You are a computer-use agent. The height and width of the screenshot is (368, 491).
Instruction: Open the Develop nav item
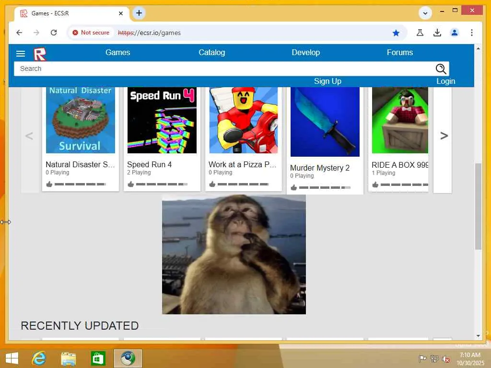(306, 53)
